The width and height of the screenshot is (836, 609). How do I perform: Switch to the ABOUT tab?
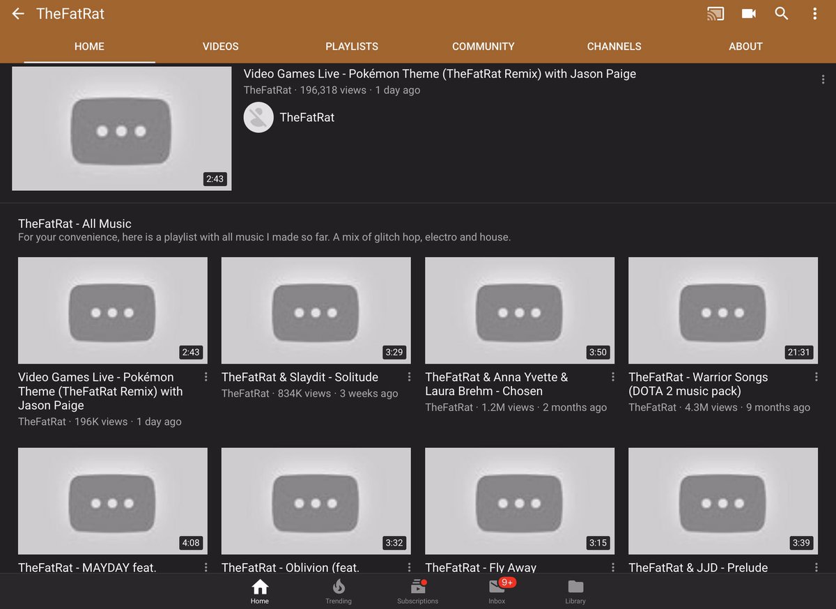[745, 47]
